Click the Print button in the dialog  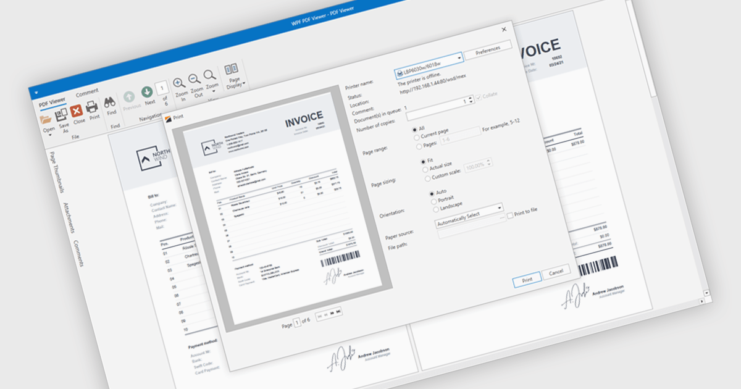click(x=527, y=279)
